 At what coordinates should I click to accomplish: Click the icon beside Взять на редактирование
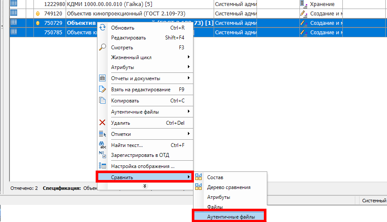[x=103, y=90]
